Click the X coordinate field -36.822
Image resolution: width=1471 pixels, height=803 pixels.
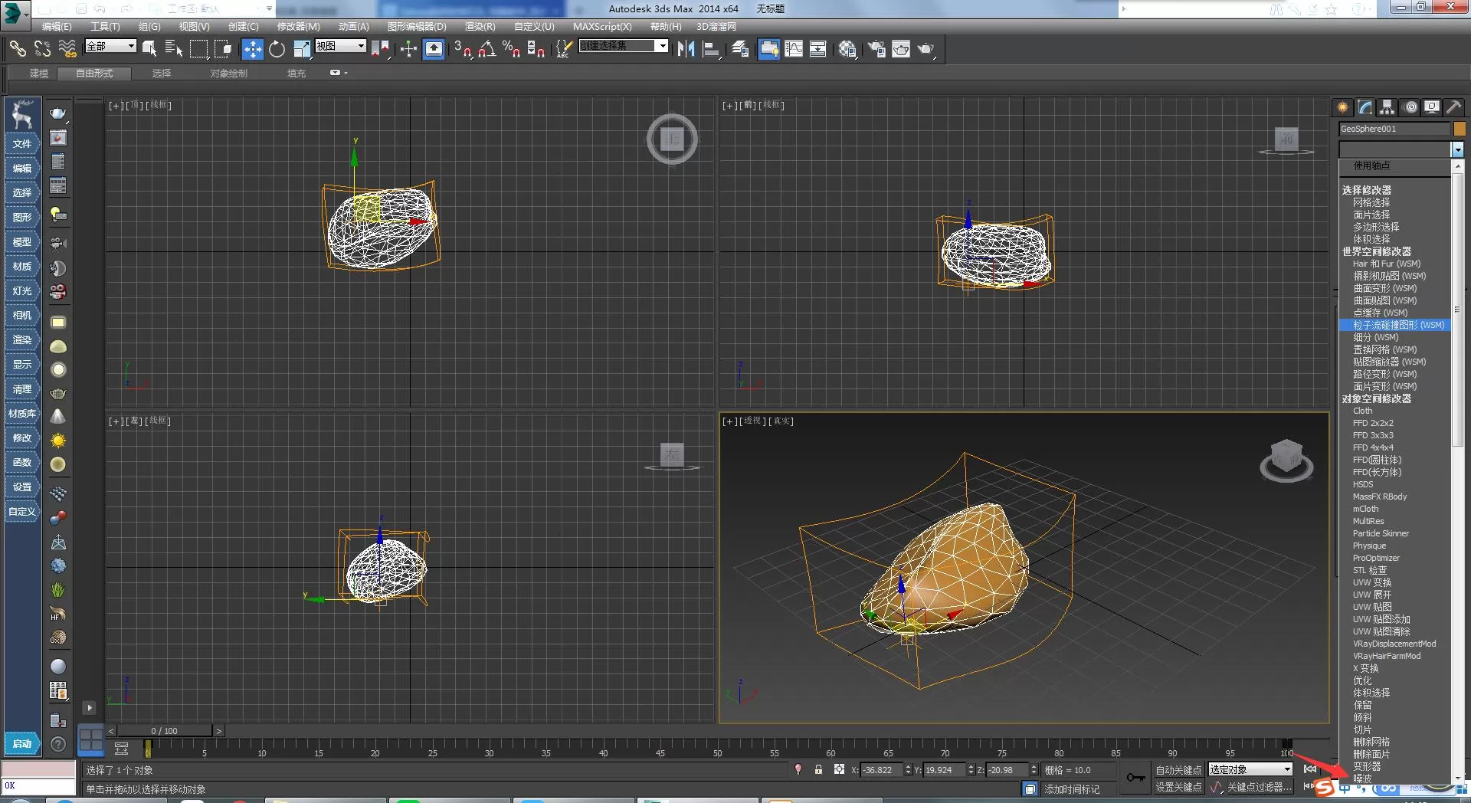(x=881, y=770)
